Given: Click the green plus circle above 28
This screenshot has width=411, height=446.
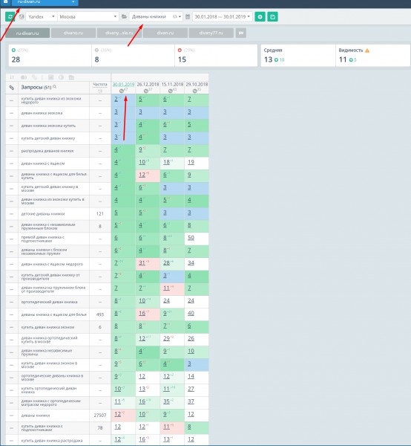Looking at the screenshot, I should [13, 51].
